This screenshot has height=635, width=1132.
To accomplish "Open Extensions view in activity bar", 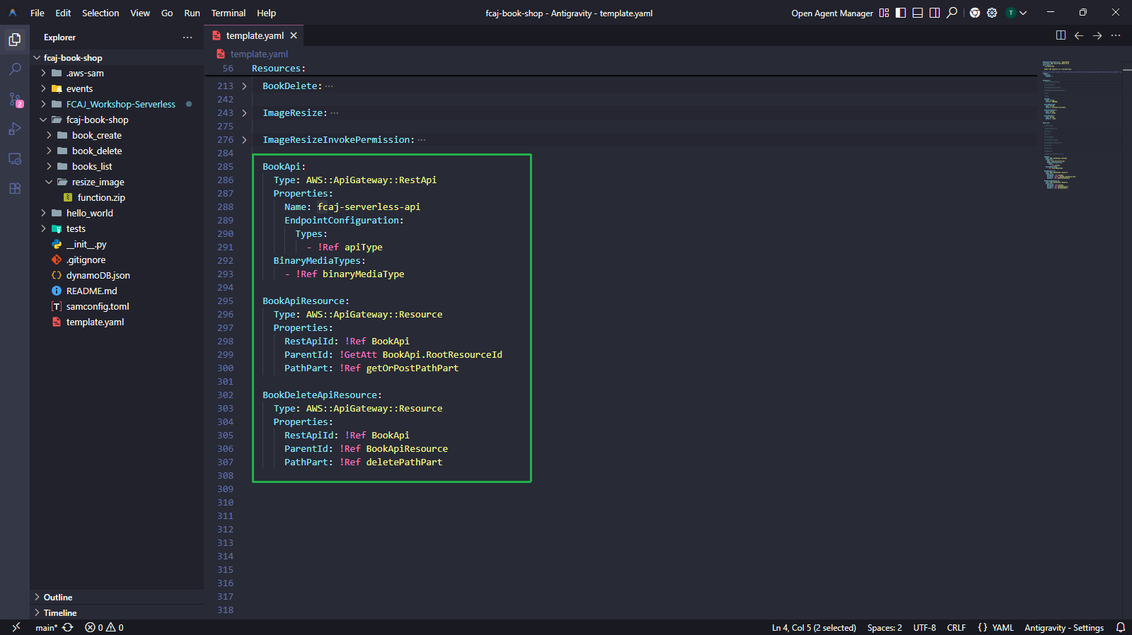I will point(15,188).
